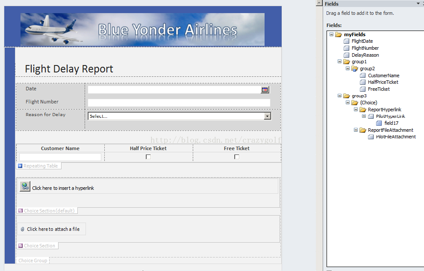Click inside the Date input field
424x271 pixels.
coord(175,90)
